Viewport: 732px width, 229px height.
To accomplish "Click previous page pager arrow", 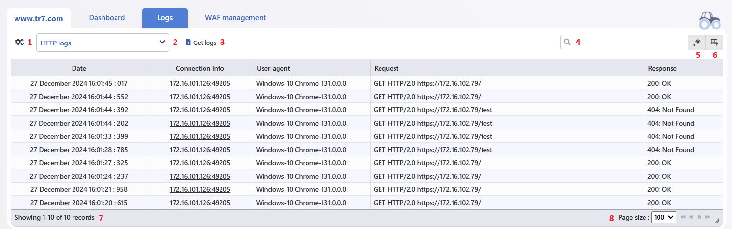I will click(x=691, y=217).
